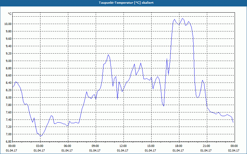The height and width of the screenshot is (154, 247).
Task: Select the 7,80 y-axis value
Action: click(9, 105)
